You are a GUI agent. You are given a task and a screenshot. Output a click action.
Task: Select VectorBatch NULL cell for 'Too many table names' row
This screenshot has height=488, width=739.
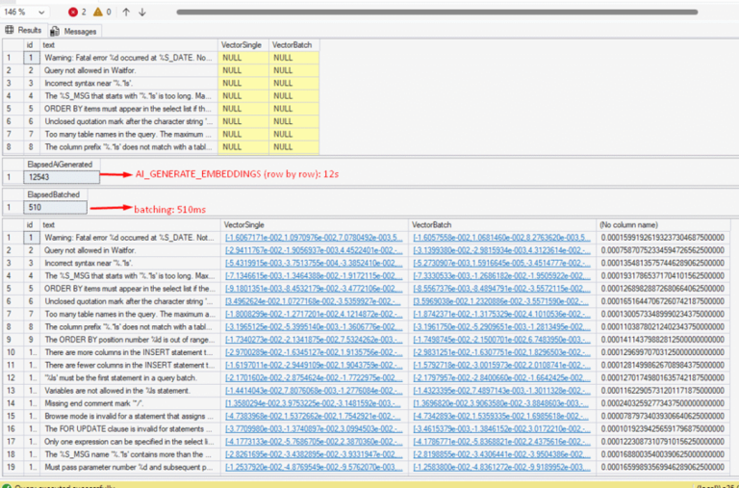[294, 134]
